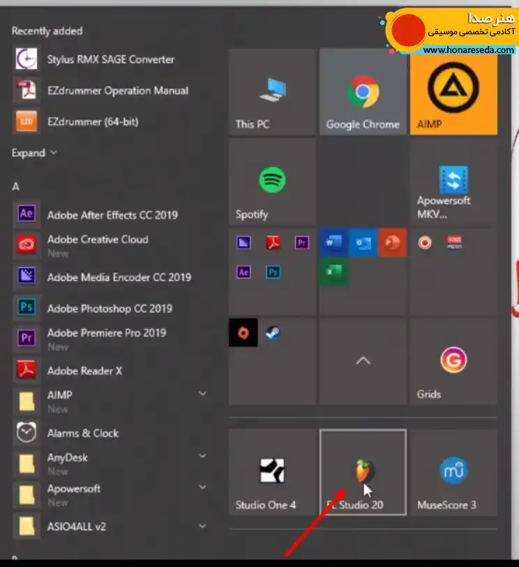
Task: Click the red-labeled icon beside the recorder icon
Action: 455,242
